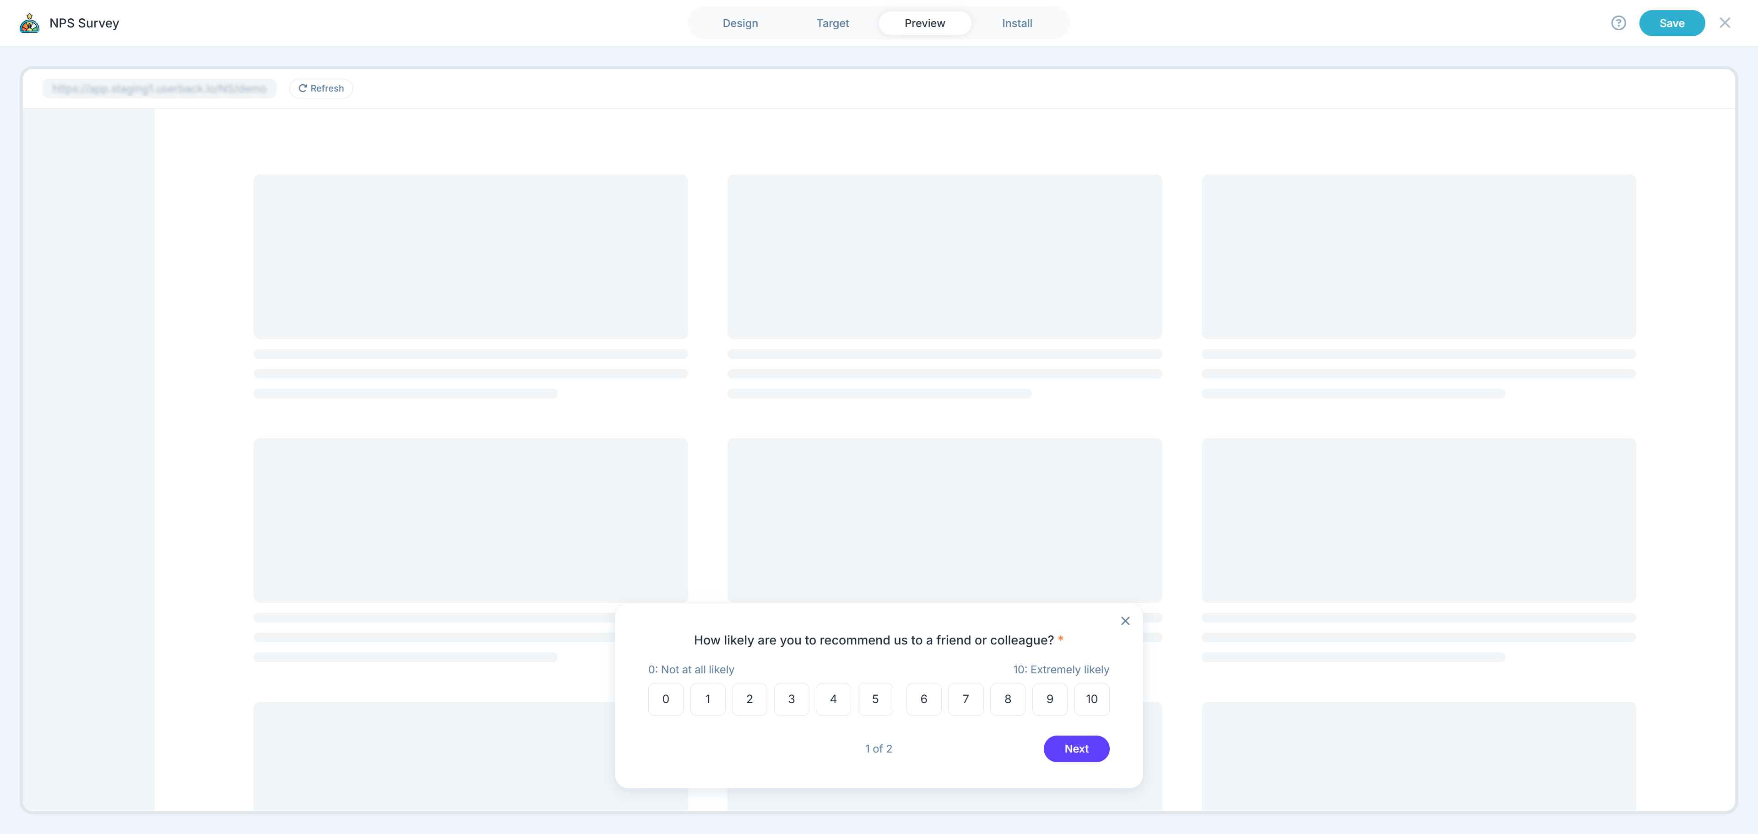The image size is (1758, 834).
Task: Switch to the Design tab
Action: (x=740, y=23)
